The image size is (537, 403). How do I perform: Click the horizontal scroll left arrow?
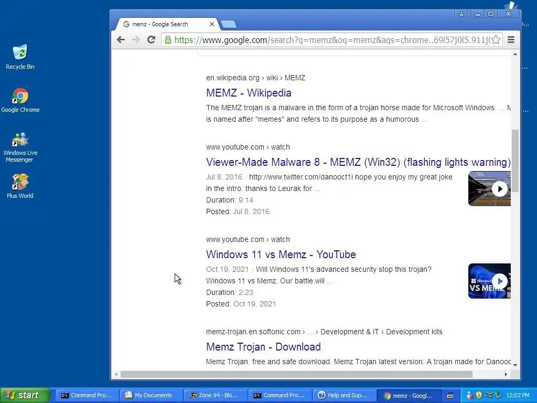[x=116, y=375]
